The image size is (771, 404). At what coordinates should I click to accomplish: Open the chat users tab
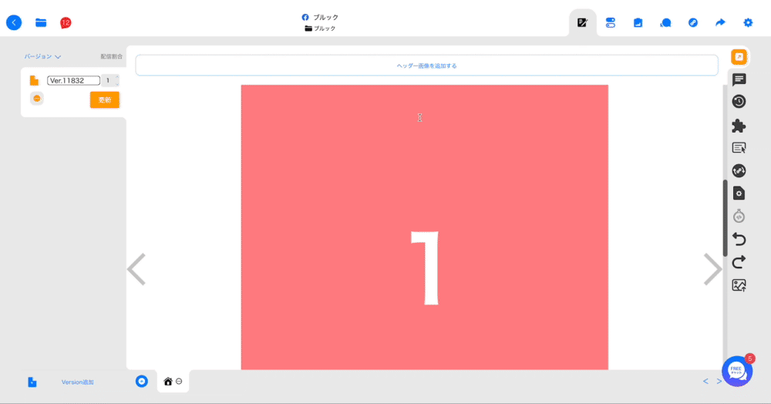tap(665, 22)
